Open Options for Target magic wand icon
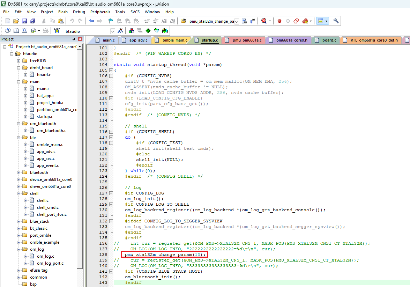This screenshot has height=287, width=410. (x=120, y=31)
